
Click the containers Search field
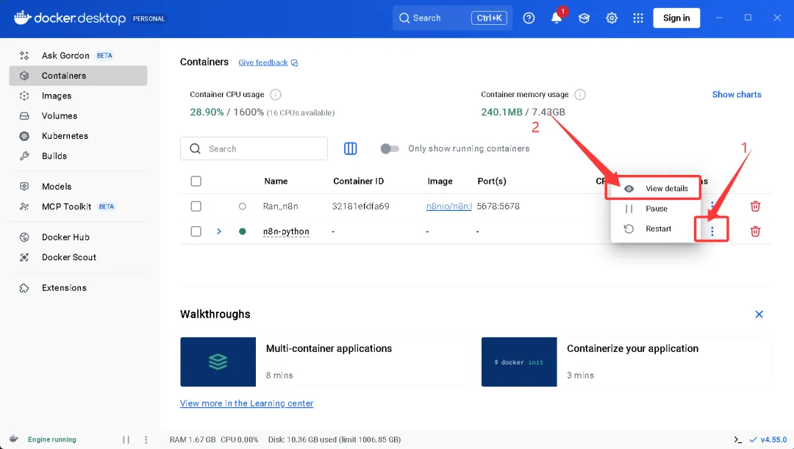tap(254, 149)
